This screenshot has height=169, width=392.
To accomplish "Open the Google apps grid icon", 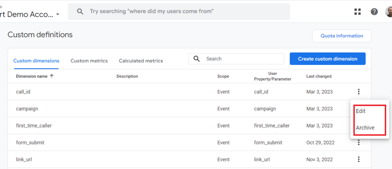I will point(358,11).
